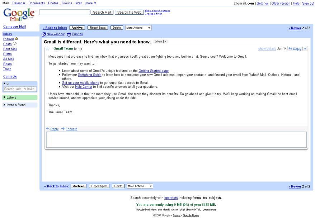Click the yellow star icon next to Starred
Viewport: 315px width, 219px height.
(16, 39)
